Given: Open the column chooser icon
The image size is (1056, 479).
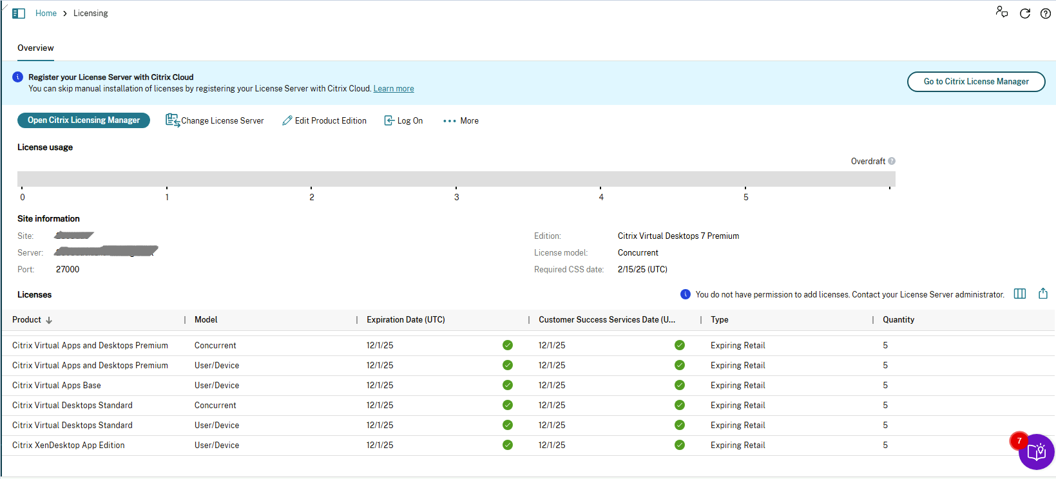Looking at the screenshot, I should click(1020, 294).
